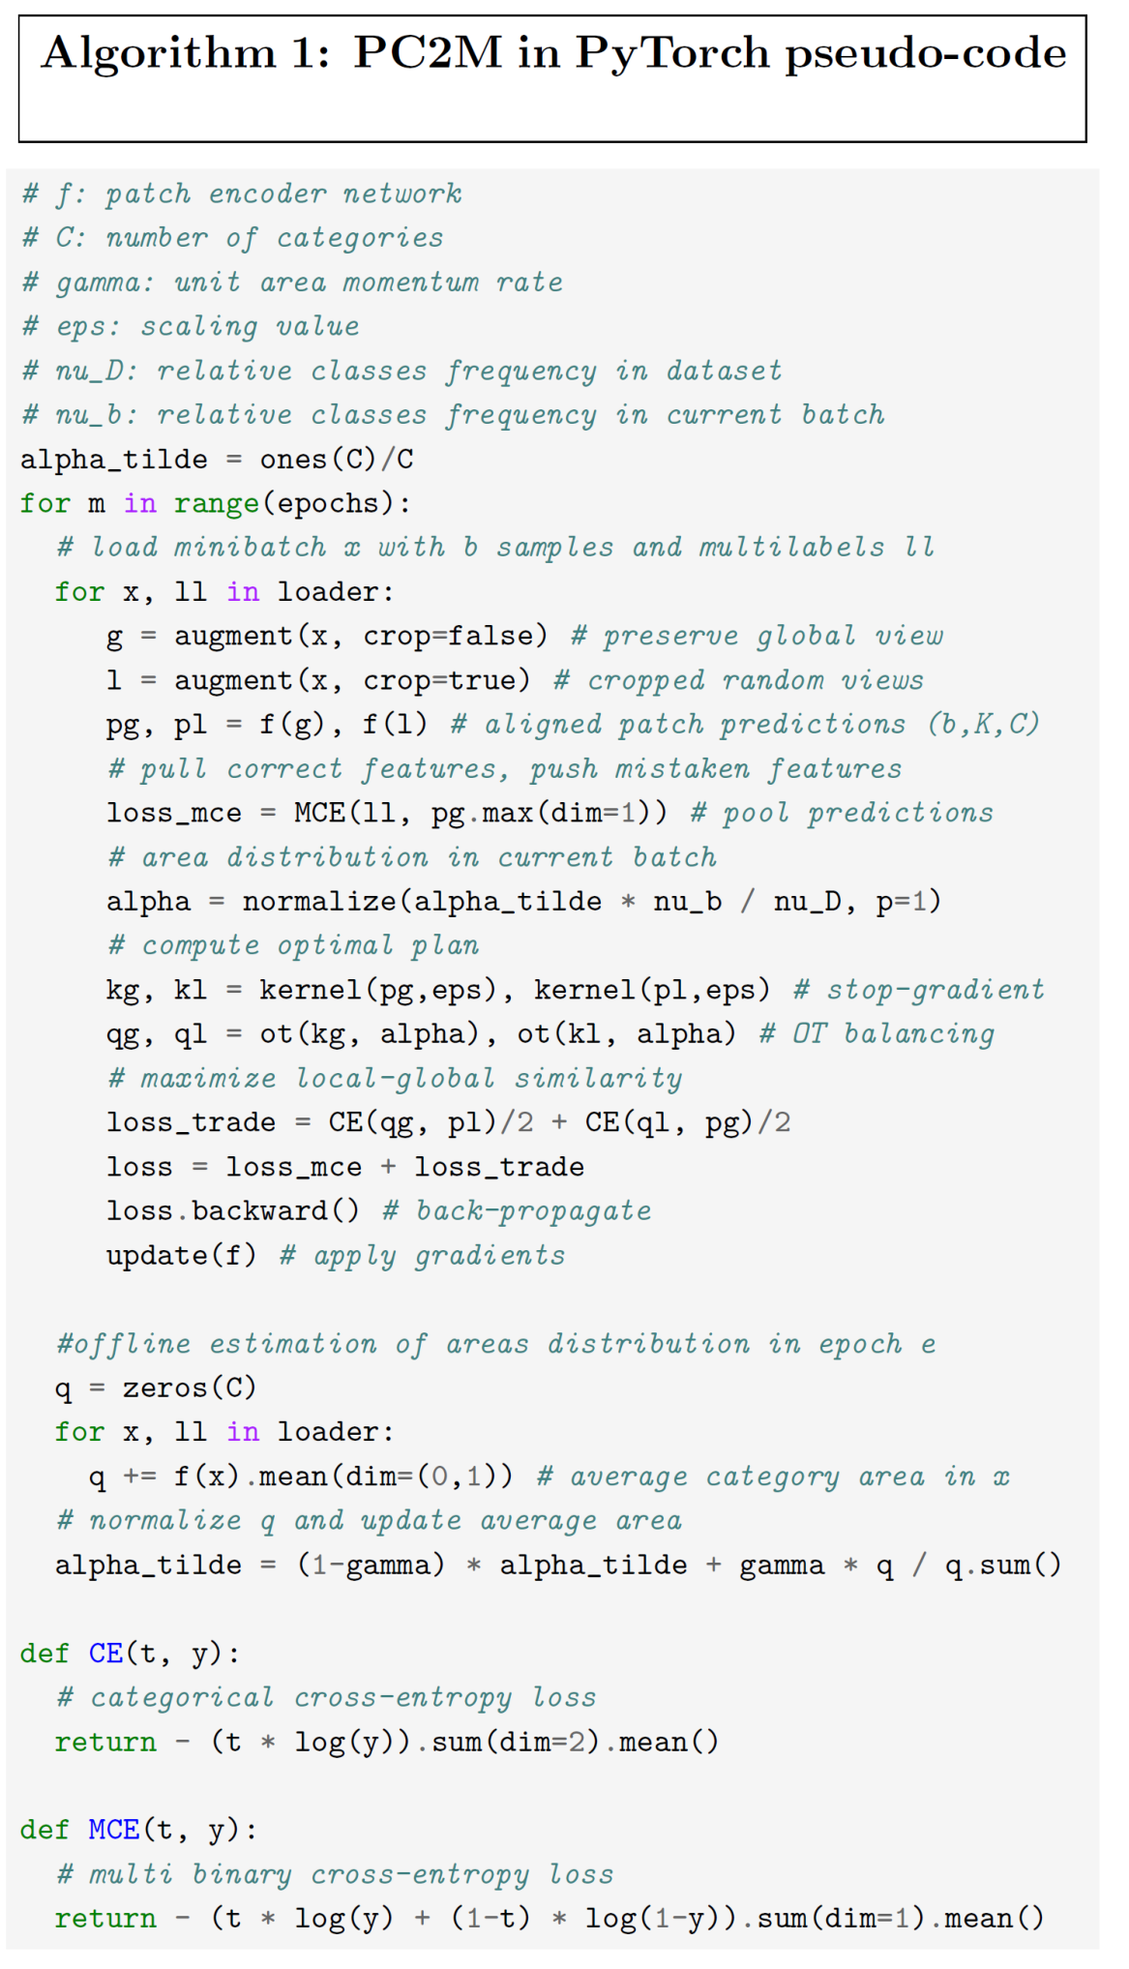Click the 'def MCE(t, y)' definition
The width and height of the screenshot is (1129, 1969).
(x=139, y=1830)
